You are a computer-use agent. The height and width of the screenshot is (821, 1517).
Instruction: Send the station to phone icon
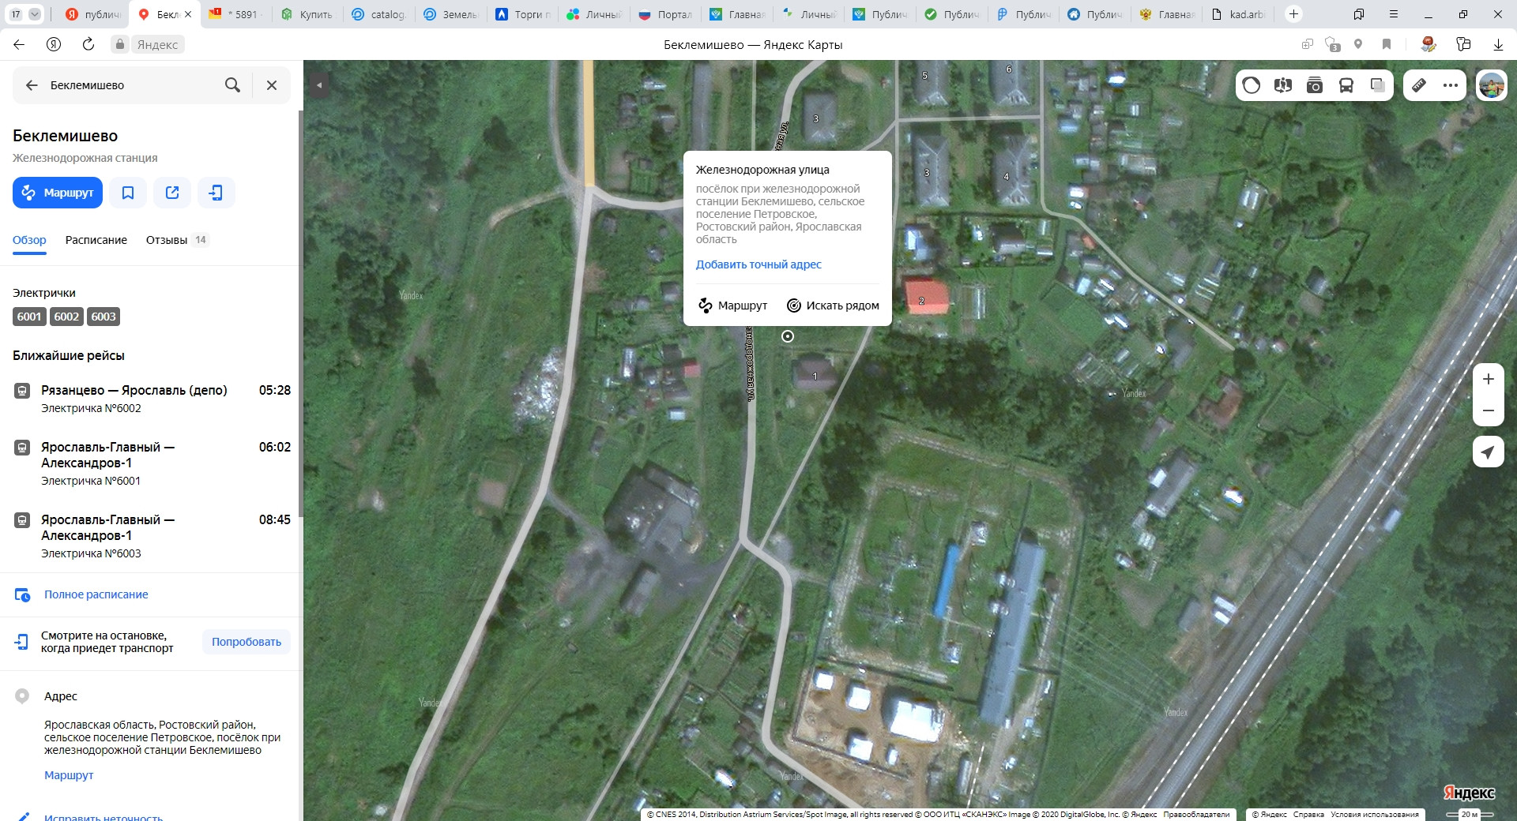[x=216, y=193]
